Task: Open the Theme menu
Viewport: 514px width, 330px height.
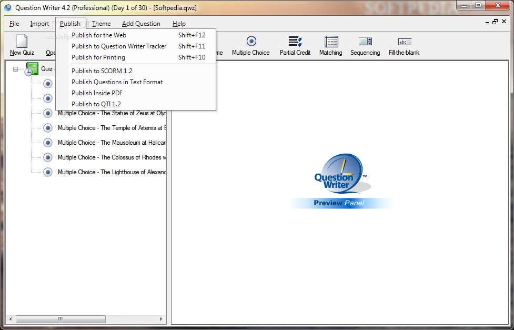Action: pos(101,24)
